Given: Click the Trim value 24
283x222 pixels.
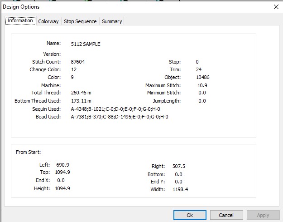Looking at the screenshot, I should pos(199,69).
